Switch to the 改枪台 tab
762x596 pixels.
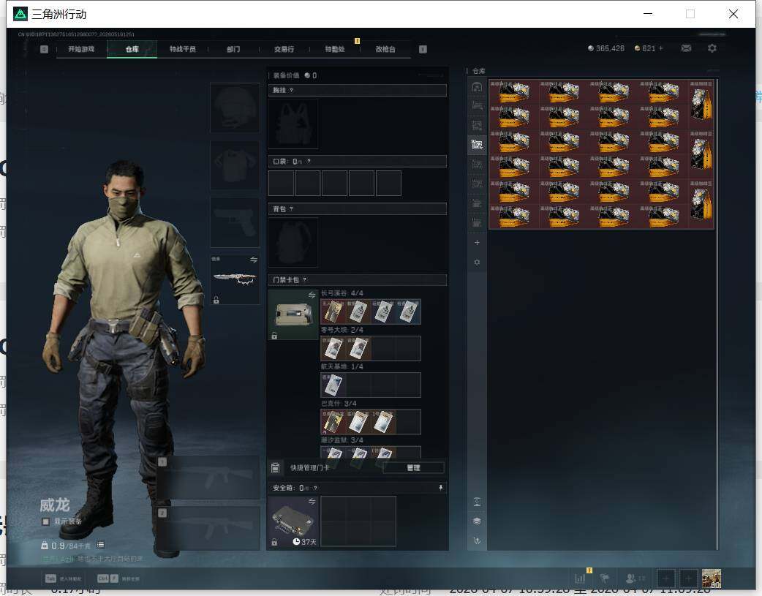[x=385, y=49]
